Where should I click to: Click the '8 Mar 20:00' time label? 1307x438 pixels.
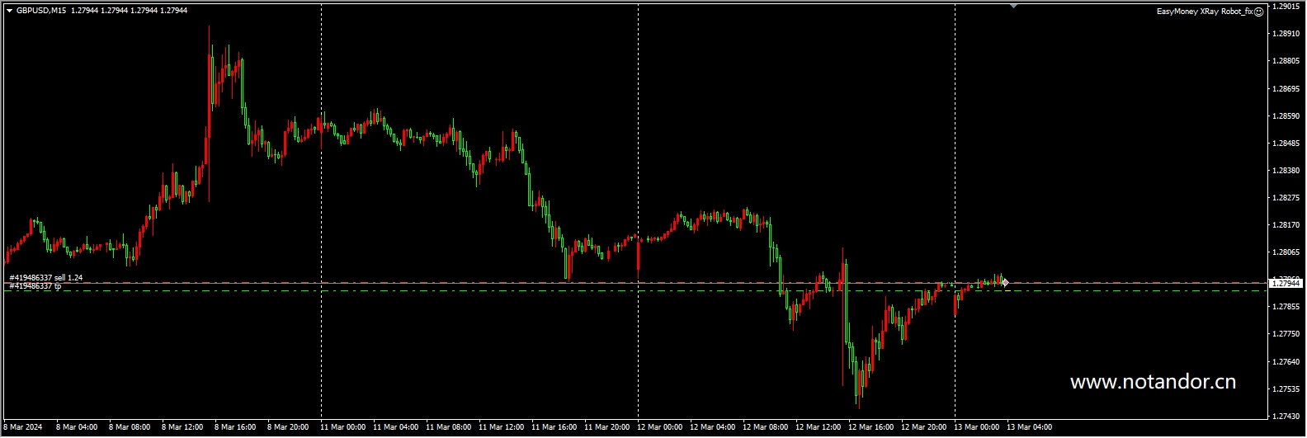288,427
